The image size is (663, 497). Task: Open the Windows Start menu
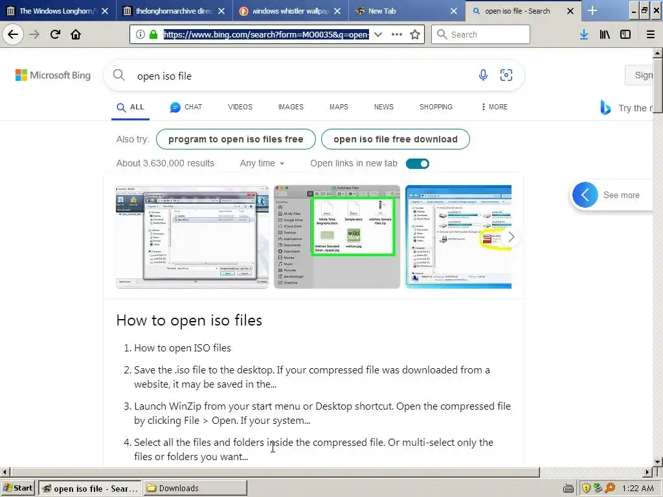click(x=17, y=488)
